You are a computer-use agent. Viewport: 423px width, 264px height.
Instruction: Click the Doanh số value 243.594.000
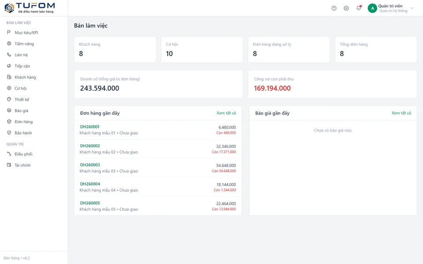[100, 88]
